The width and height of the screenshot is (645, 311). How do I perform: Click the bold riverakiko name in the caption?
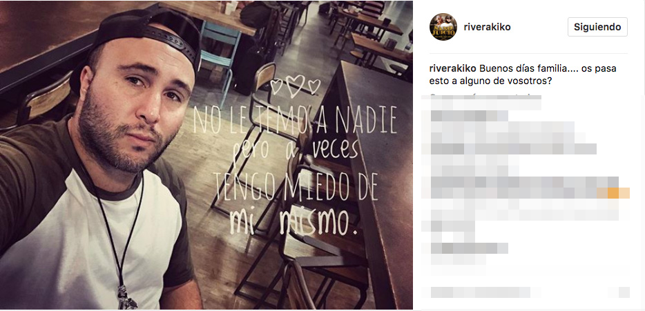click(452, 68)
